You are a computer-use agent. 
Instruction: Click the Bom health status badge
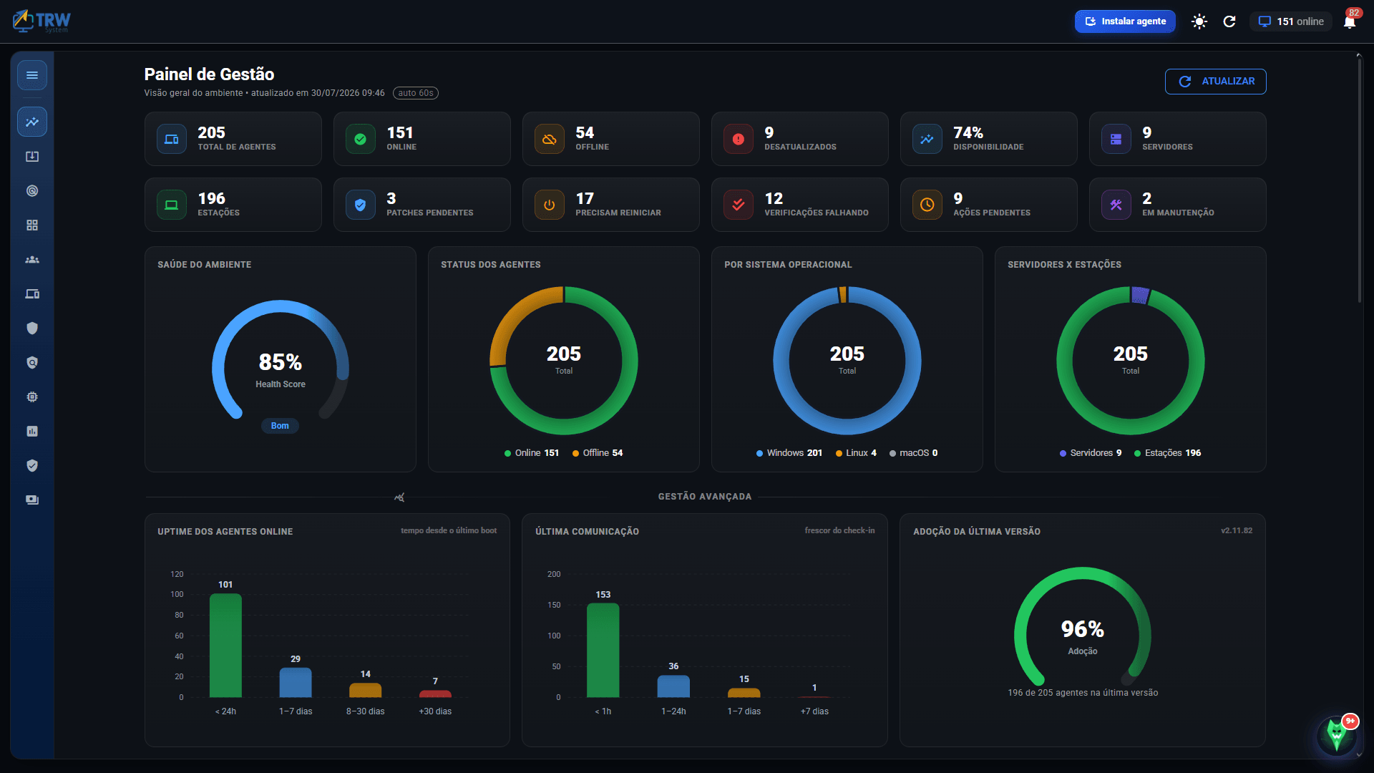coord(280,426)
